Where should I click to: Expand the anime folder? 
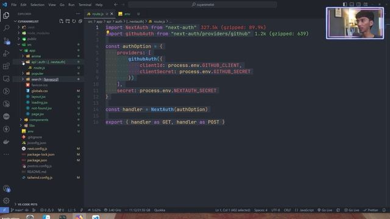click(x=23, y=56)
